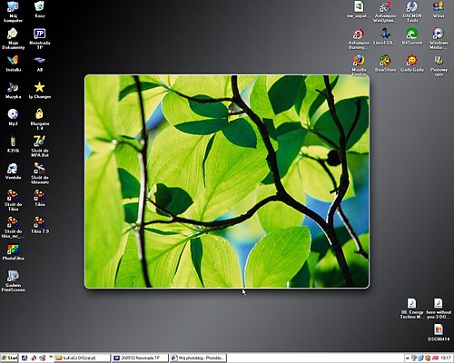Launch the Ventrilo headset icon

pyautogui.click(x=13, y=172)
